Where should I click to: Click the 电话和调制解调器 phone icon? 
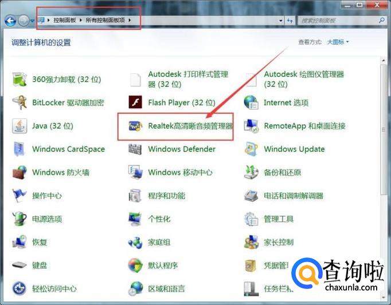[251, 196]
